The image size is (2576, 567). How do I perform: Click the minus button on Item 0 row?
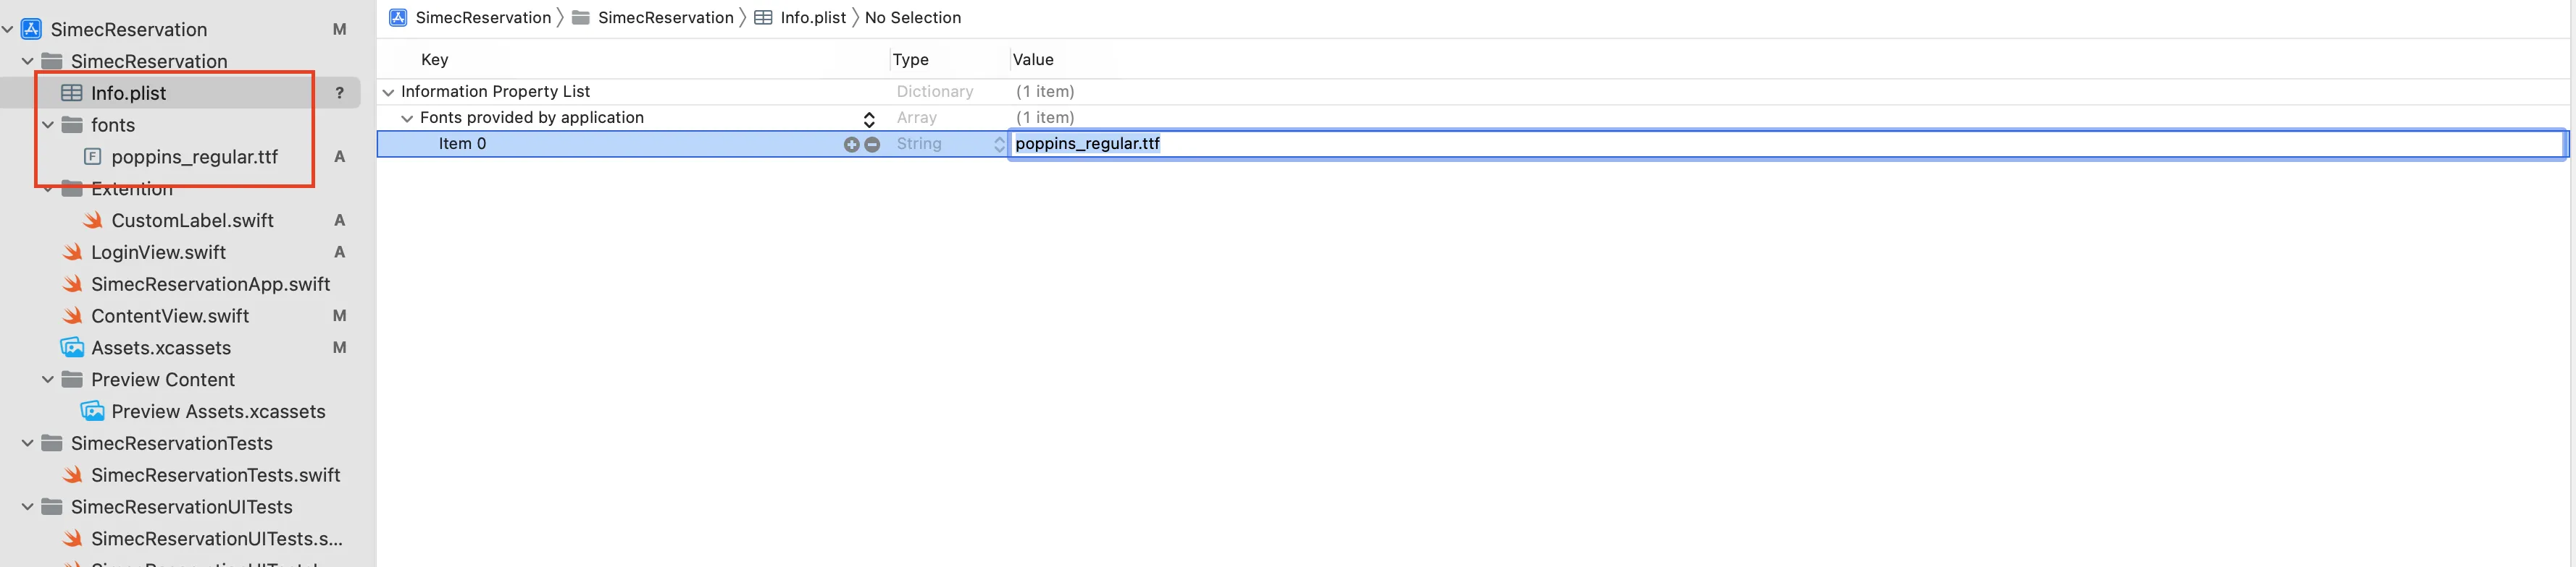(872, 145)
